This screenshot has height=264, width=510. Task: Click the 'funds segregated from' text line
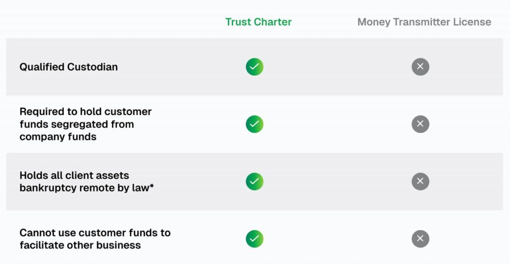point(77,124)
